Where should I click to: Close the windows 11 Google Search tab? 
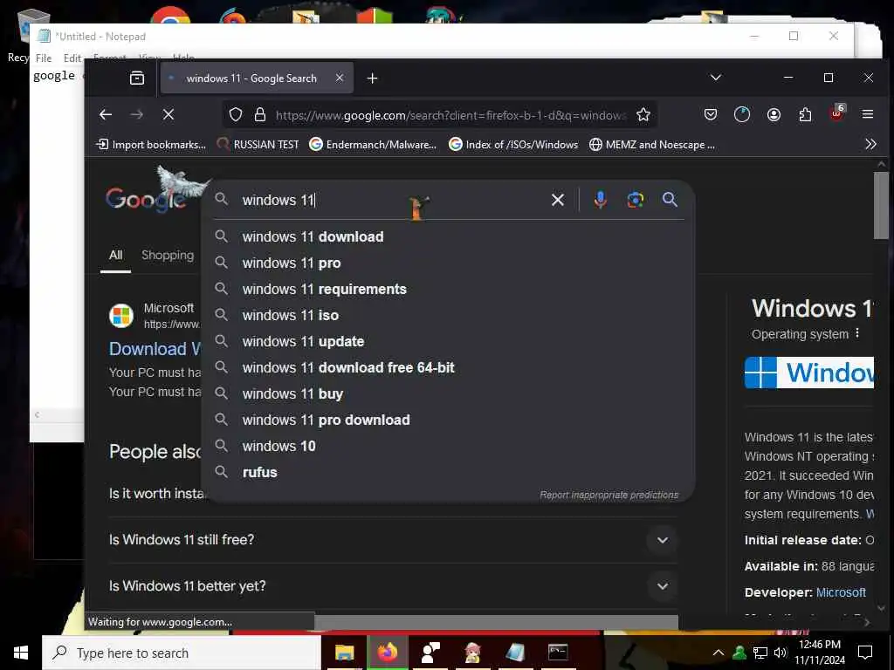(340, 78)
